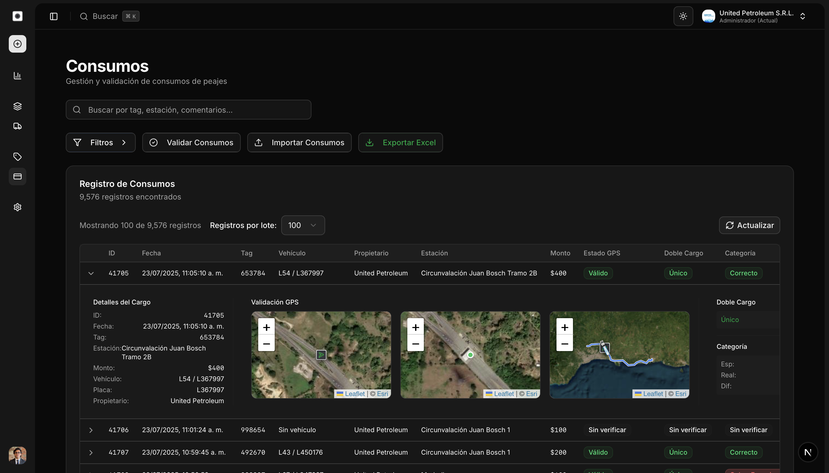
Task: Open the tag sidebar icon
Action: click(x=18, y=157)
